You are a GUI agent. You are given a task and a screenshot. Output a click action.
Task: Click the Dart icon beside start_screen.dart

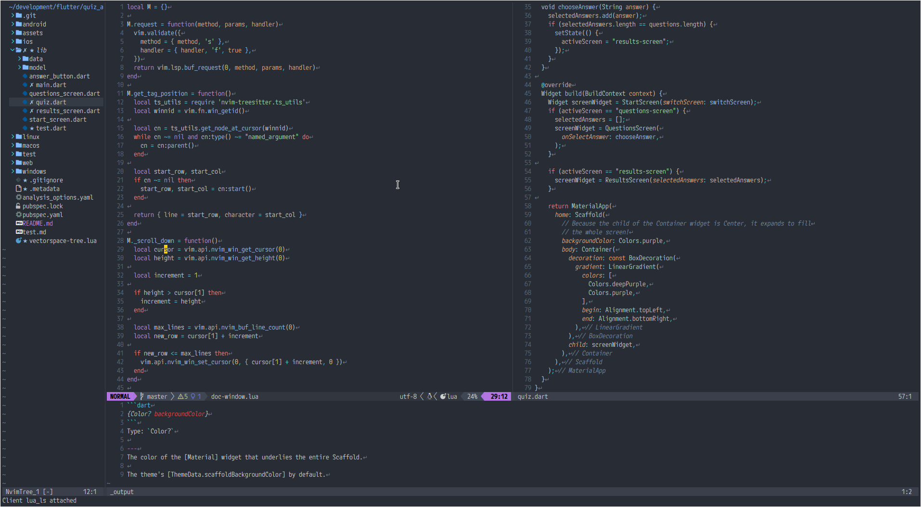(25, 119)
